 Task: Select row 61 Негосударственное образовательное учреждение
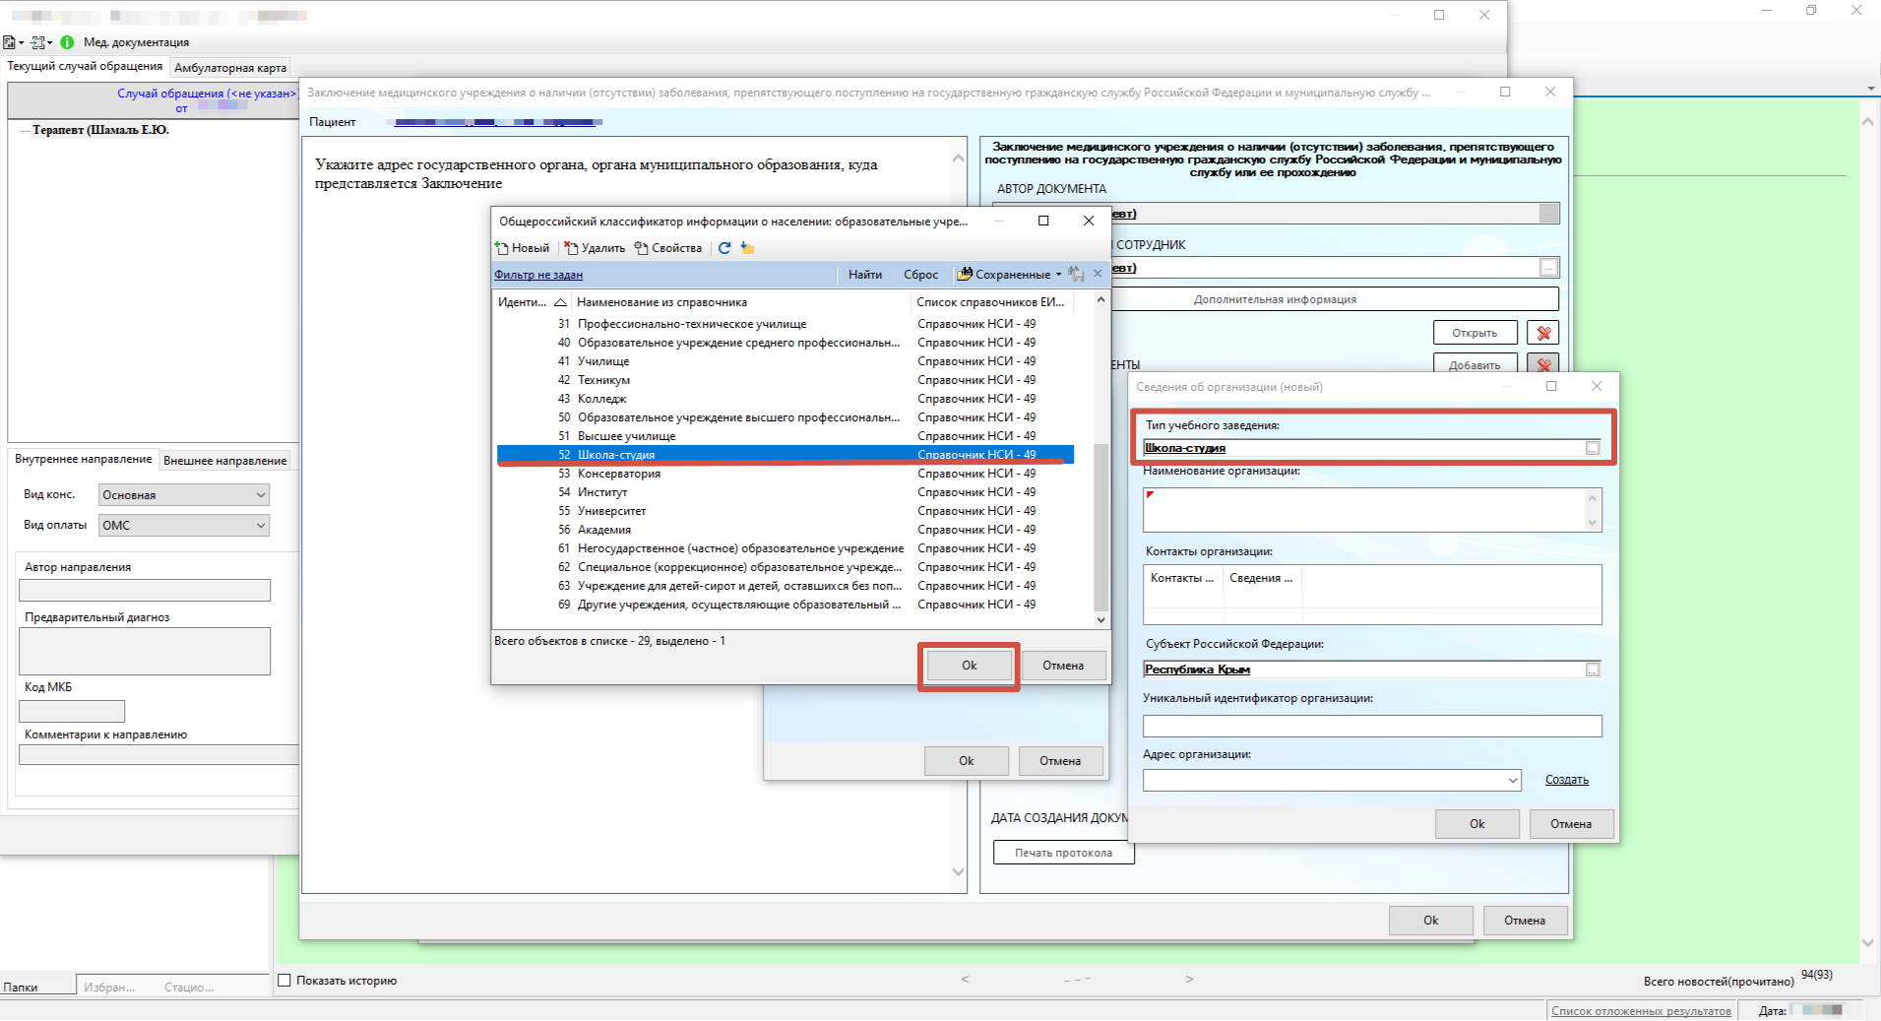(x=784, y=548)
